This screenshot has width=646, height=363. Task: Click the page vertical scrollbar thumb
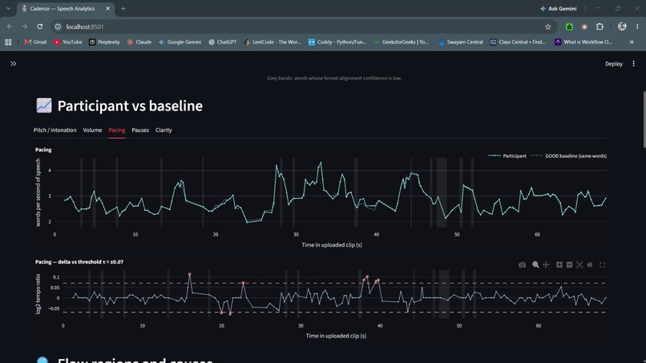click(x=644, y=119)
